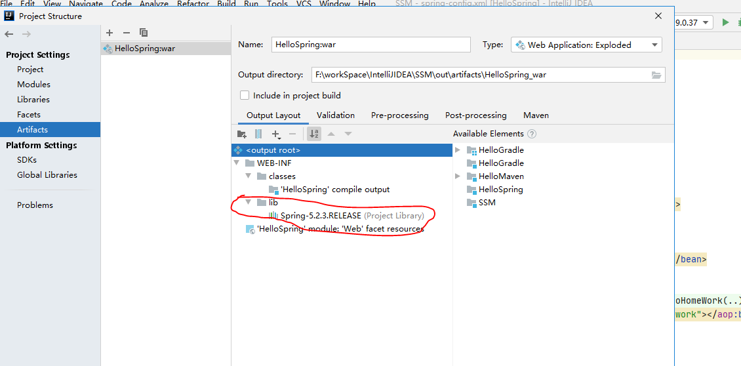This screenshot has width=741, height=366.
Task: Enable Include in project build checkbox
Action: coord(245,95)
